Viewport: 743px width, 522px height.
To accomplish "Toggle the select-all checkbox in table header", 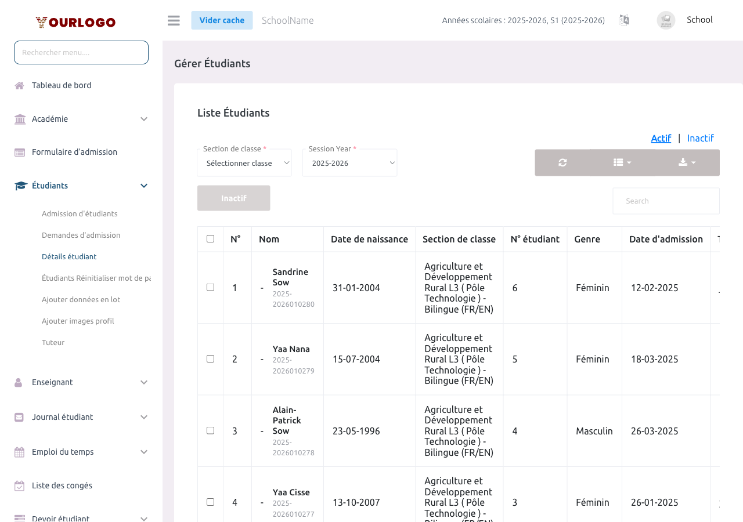I will 210,239.
